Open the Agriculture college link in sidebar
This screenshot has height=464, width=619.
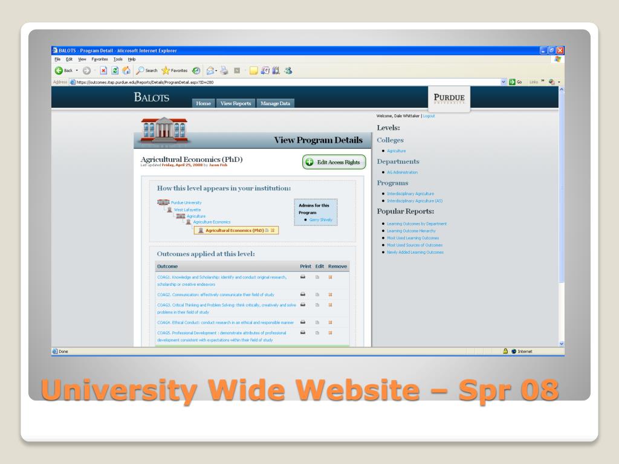click(x=397, y=151)
